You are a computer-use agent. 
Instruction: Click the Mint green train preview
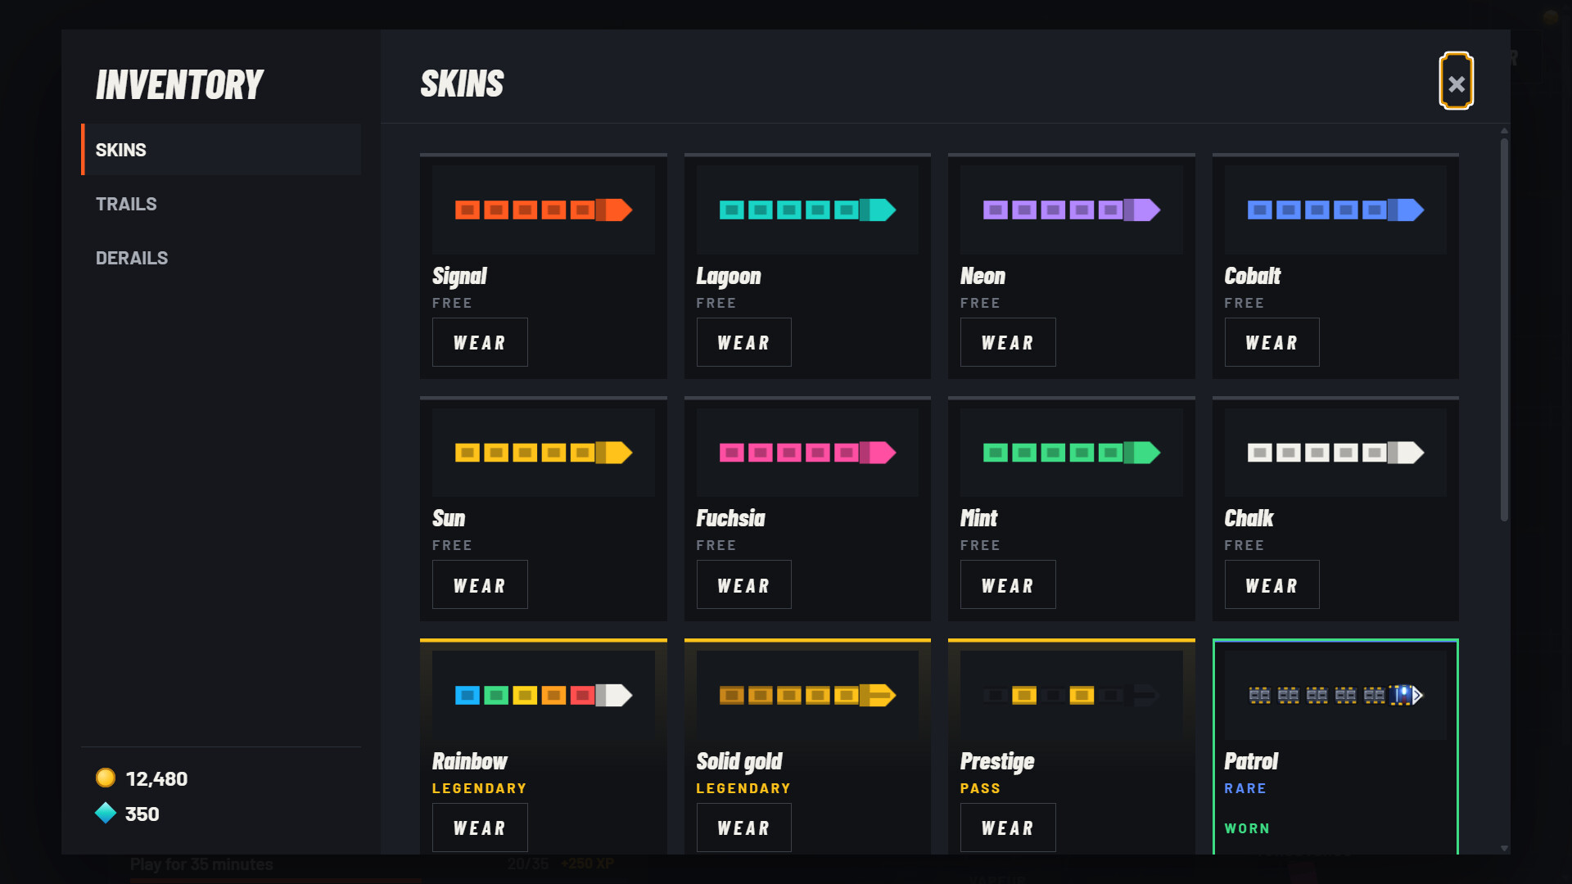(x=1072, y=453)
